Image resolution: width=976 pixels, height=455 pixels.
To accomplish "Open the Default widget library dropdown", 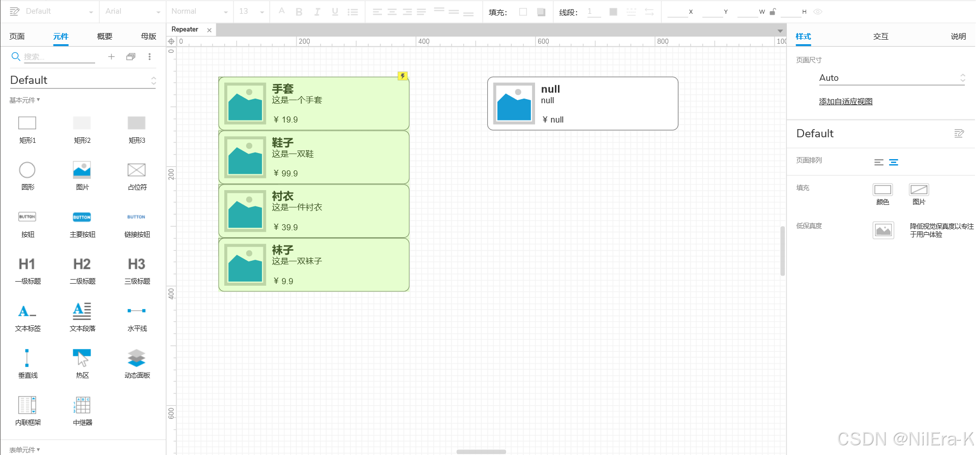I will tap(82, 80).
